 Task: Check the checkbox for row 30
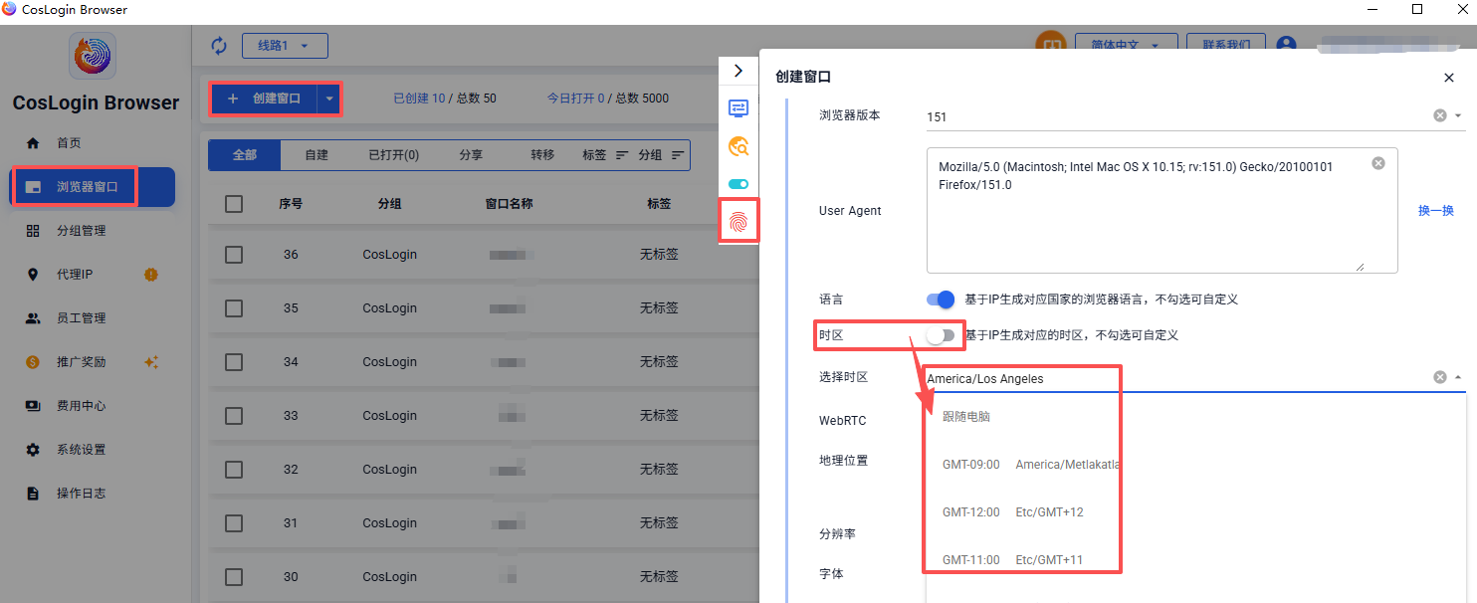pyautogui.click(x=234, y=577)
